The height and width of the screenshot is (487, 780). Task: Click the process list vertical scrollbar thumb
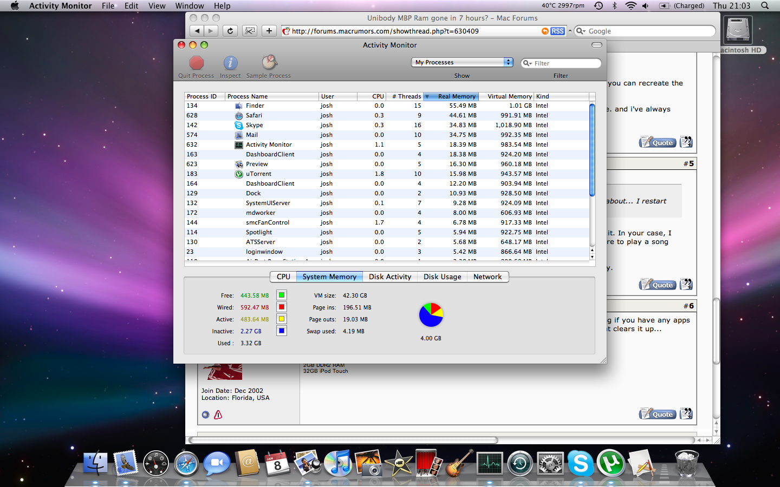pyautogui.click(x=592, y=150)
